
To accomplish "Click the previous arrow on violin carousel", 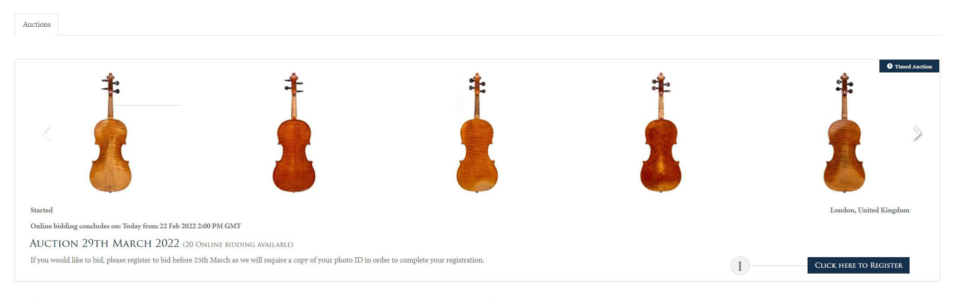I will (x=47, y=133).
